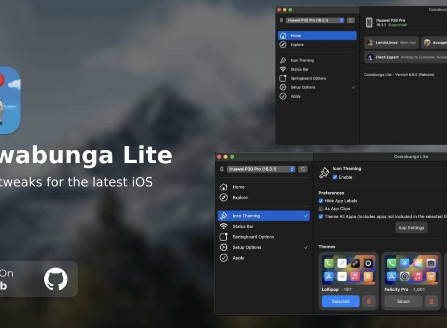The width and height of the screenshot is (447, 328).
Task: Go to Apply in the back window
Action: tap(317, 96)
